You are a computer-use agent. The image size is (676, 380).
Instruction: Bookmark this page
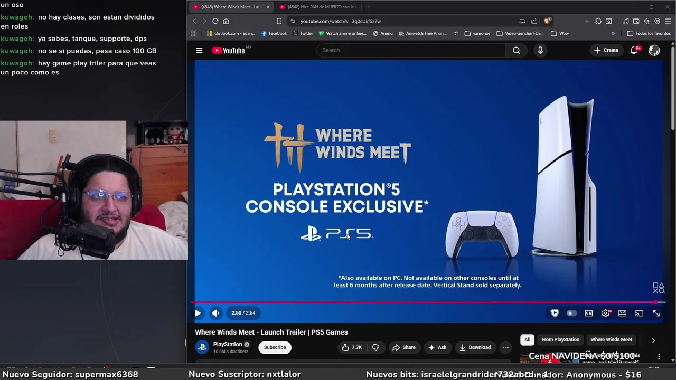coord(279,21)
